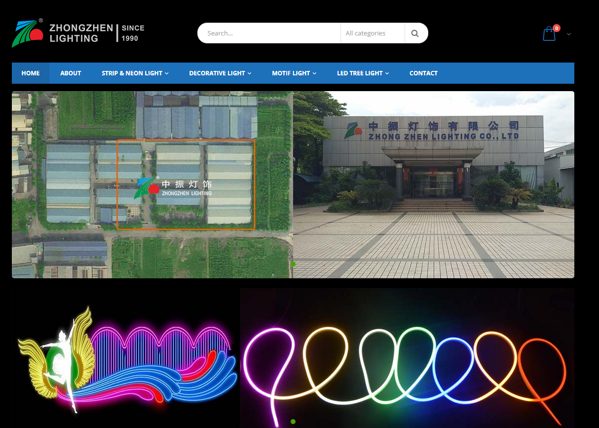Open the colorful neon strip image

[407, 358]
